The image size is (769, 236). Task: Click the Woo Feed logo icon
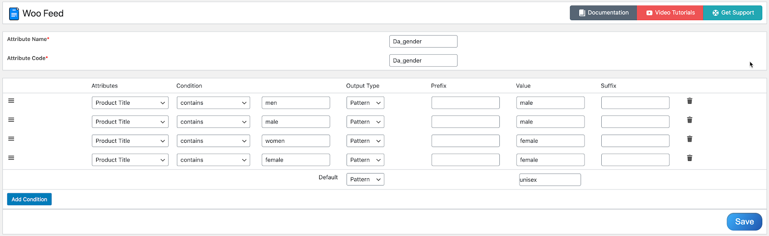coord(14,13)
